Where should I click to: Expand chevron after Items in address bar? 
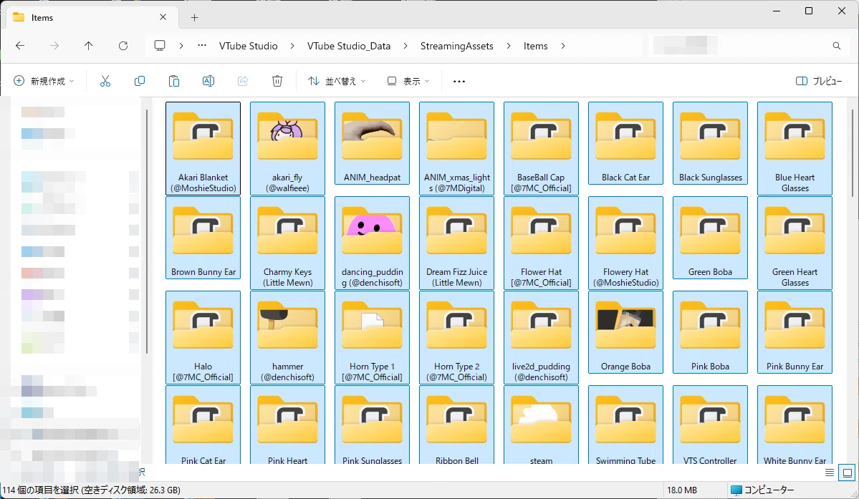(563, 46)
